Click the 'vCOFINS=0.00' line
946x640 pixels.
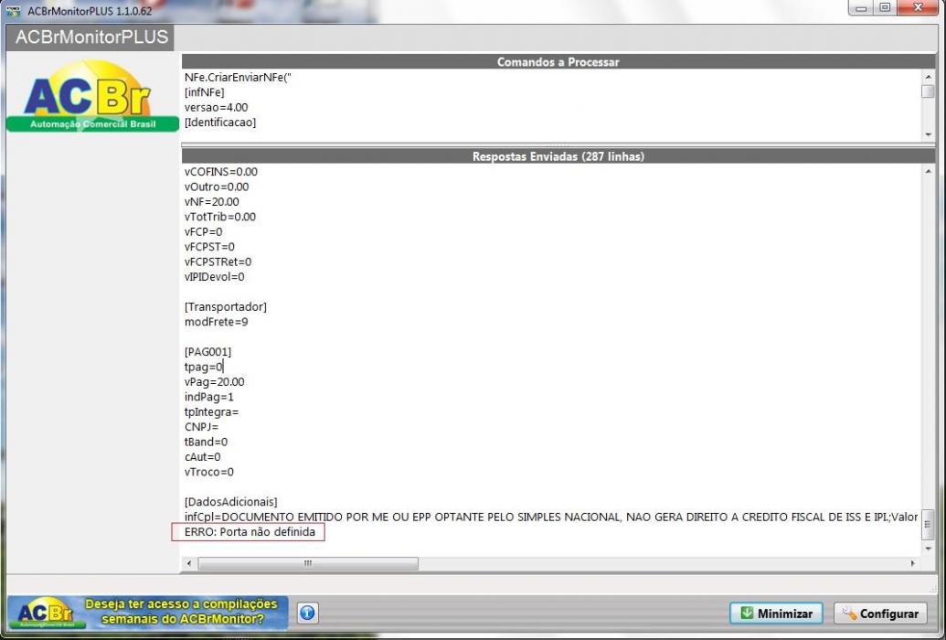pos(221,172)
